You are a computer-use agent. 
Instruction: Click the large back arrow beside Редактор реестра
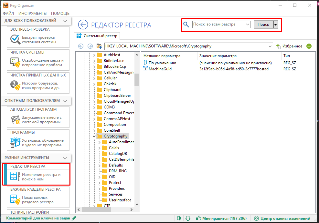(83, 25)
